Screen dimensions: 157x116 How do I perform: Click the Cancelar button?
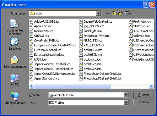(143, 102)
